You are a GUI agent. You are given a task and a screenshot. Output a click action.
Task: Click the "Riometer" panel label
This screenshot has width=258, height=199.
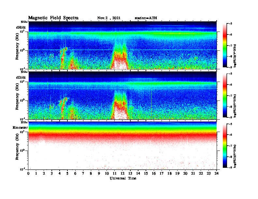click(20, 127)
